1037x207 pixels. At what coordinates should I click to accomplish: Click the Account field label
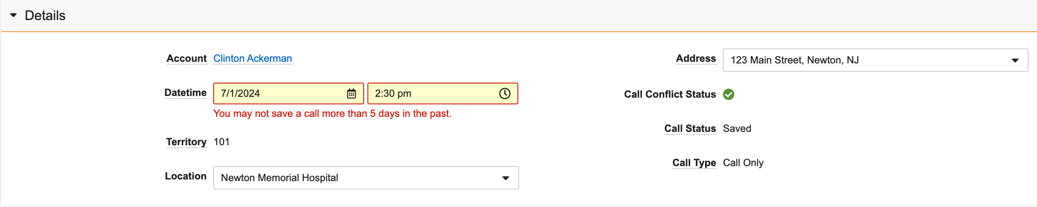(186, 58)
